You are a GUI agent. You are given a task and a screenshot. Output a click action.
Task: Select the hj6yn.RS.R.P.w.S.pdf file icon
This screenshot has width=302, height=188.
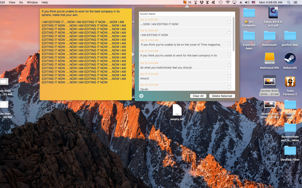coord(273,13)
